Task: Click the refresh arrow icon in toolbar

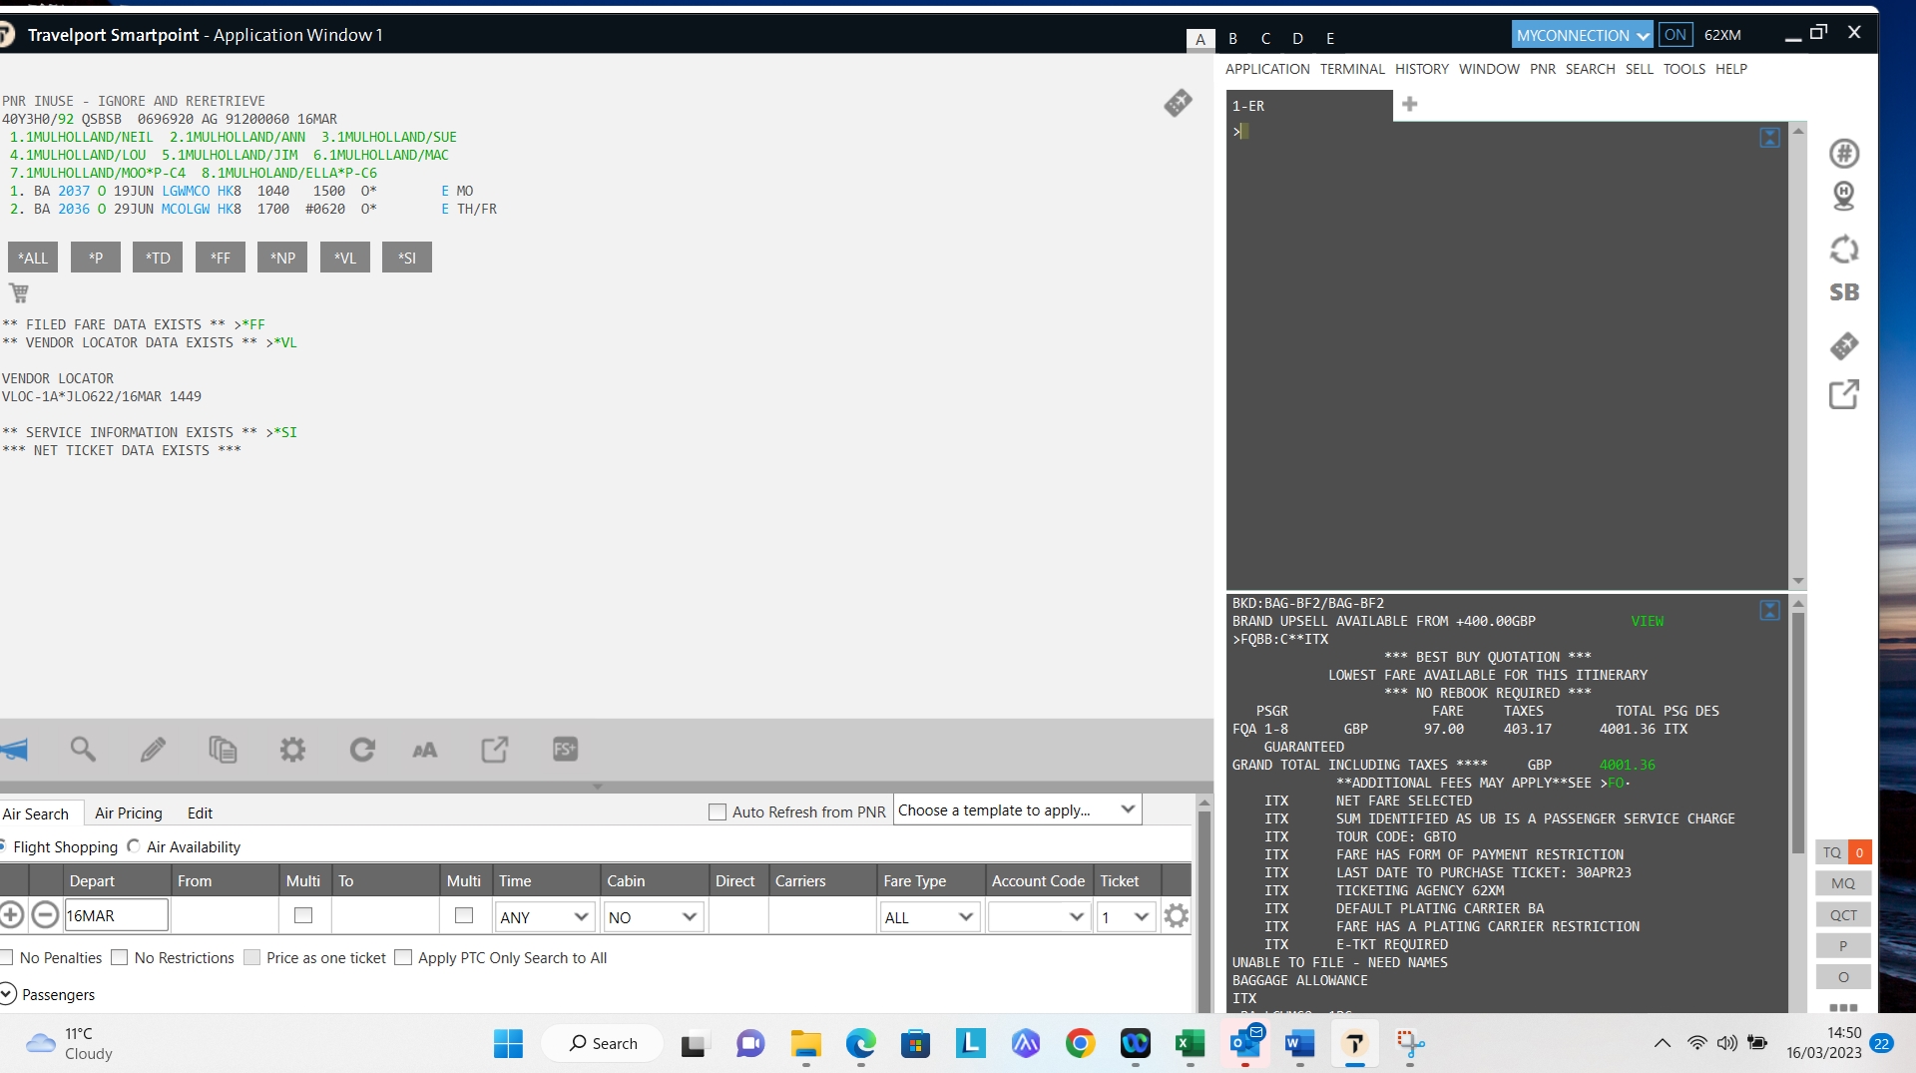Action: pos(362,750)
